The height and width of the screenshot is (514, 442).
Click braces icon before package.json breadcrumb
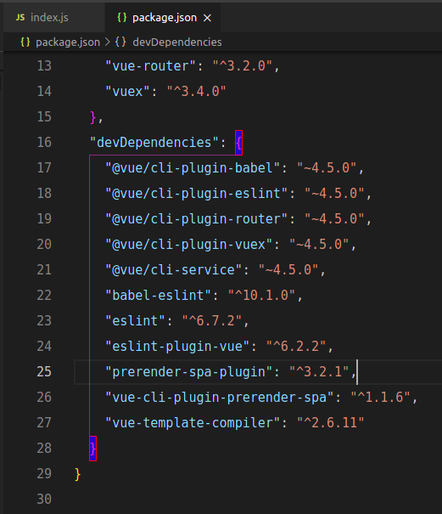tap(25, 42)
